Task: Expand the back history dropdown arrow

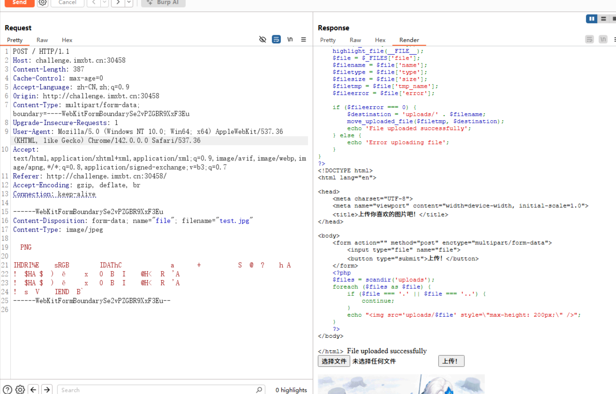Action: (x=104, y=2)
